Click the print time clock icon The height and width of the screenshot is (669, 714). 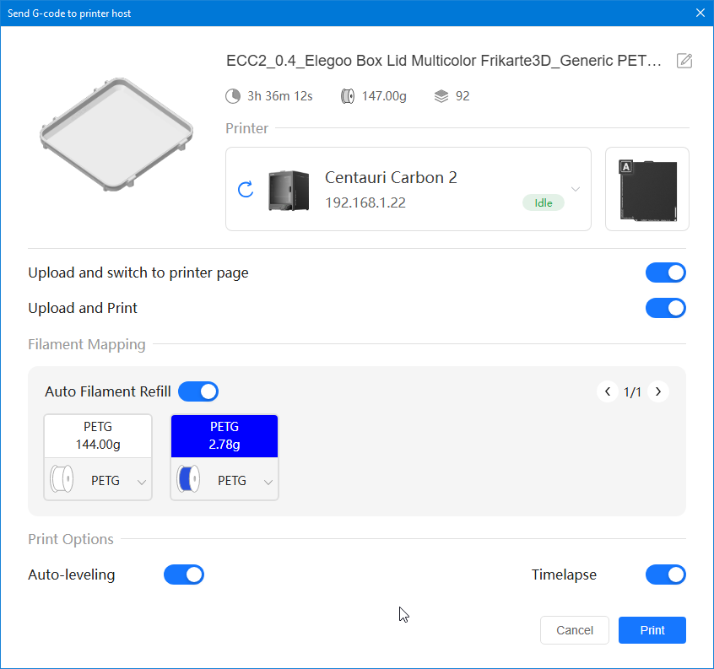(x=233, y=96)
